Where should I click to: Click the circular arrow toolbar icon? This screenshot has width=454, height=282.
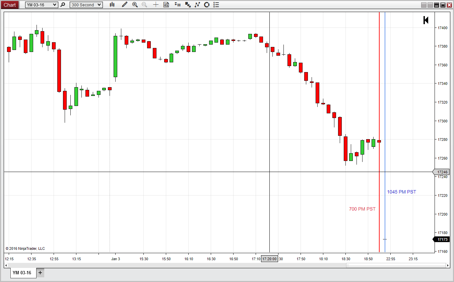pos(207,5)
